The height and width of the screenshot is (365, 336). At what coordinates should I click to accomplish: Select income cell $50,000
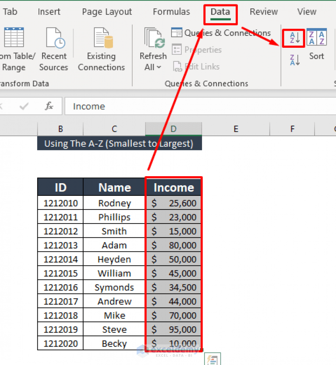pos(173,259)
